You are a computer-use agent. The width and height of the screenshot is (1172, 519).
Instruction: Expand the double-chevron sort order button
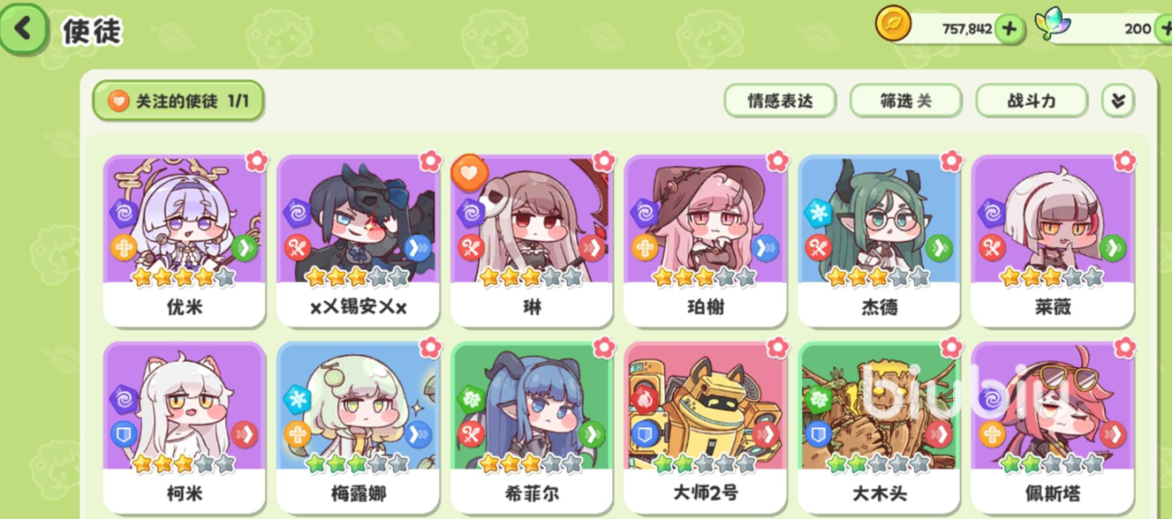coord(1117,101)
